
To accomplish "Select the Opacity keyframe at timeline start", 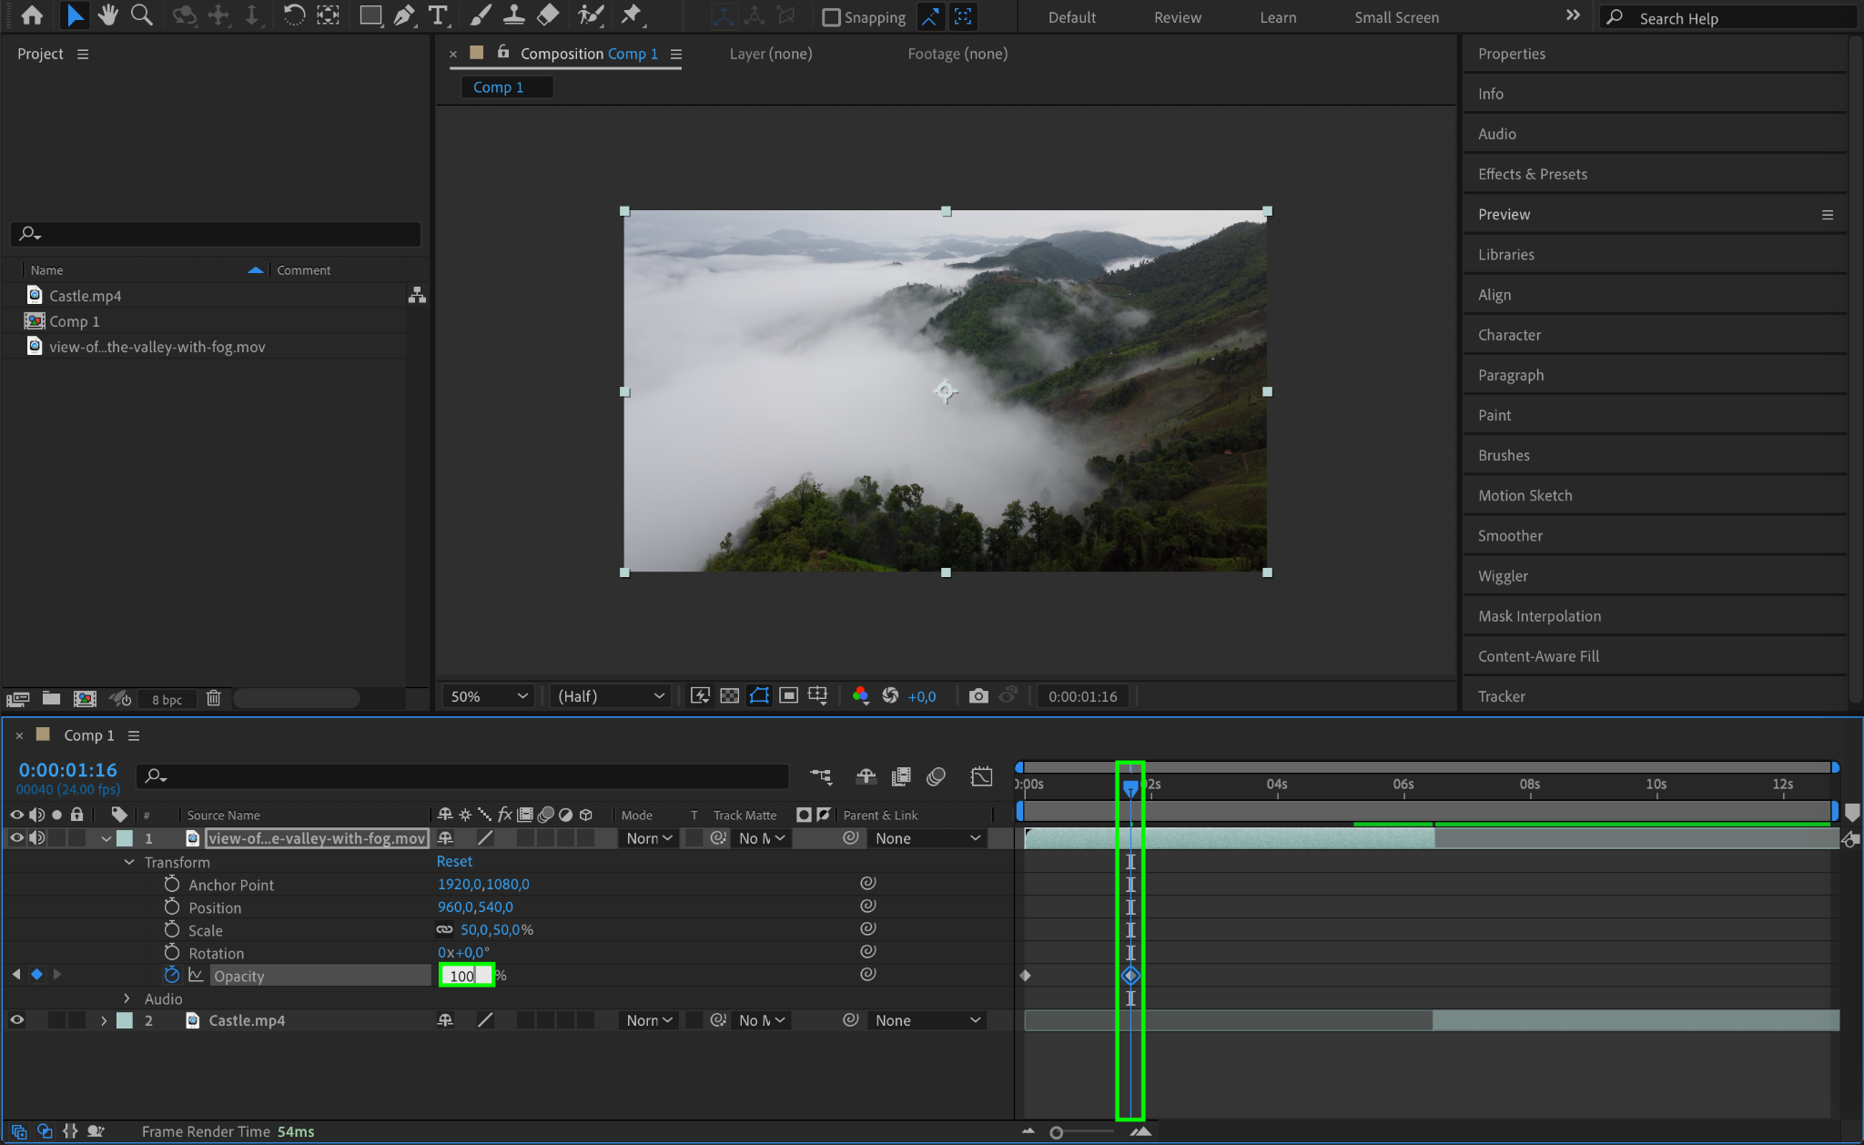I will coord(1026,976).
